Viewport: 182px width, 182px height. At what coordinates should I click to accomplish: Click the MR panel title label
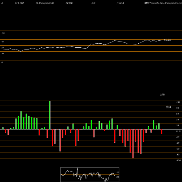(x=162, y=95)
